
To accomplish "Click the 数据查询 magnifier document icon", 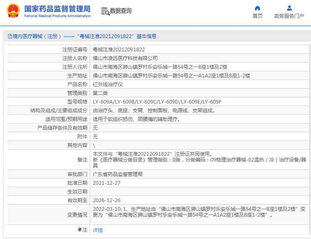I will (x=105, y=11).
